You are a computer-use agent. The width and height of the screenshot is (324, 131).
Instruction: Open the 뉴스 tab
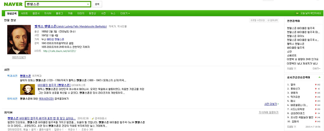113,13
